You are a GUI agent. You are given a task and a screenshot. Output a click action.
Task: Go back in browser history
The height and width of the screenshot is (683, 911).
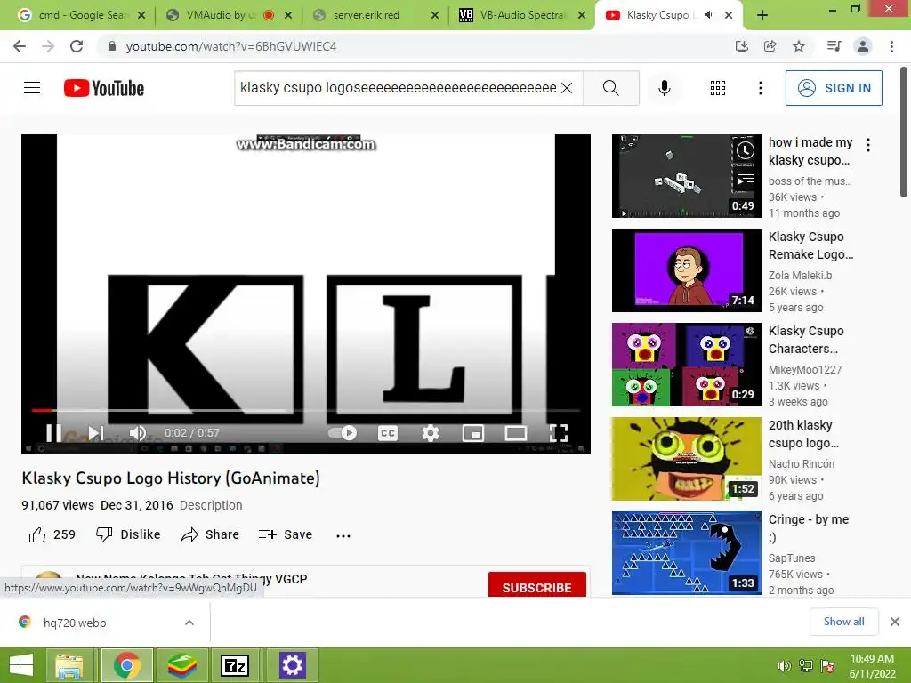coord(20,46)
